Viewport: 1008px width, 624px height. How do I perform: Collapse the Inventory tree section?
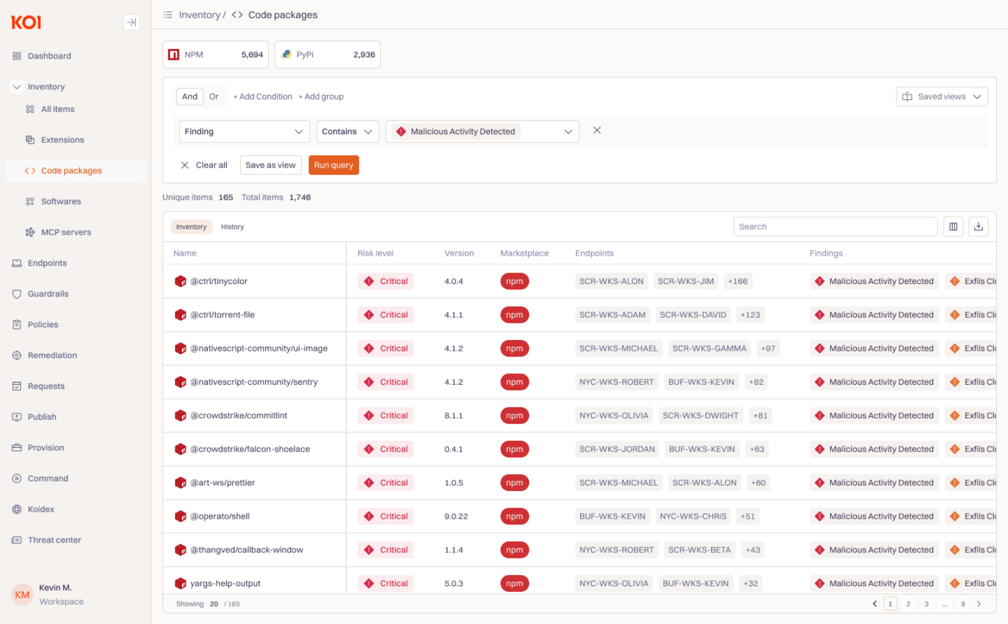point(17,87)
